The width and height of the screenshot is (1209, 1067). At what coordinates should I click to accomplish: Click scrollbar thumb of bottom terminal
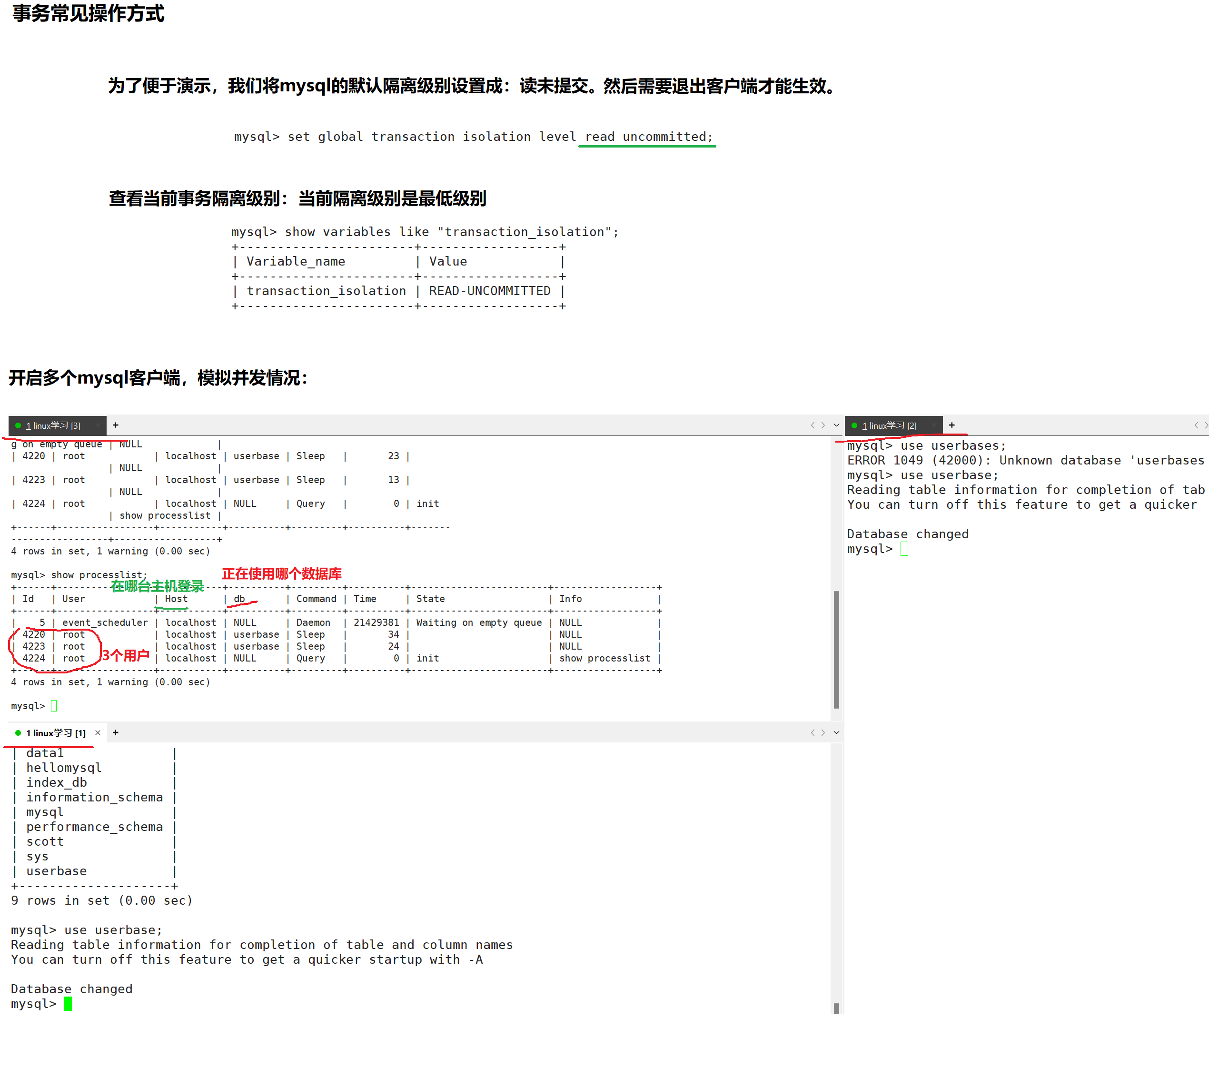click(x=836, y=1008)
